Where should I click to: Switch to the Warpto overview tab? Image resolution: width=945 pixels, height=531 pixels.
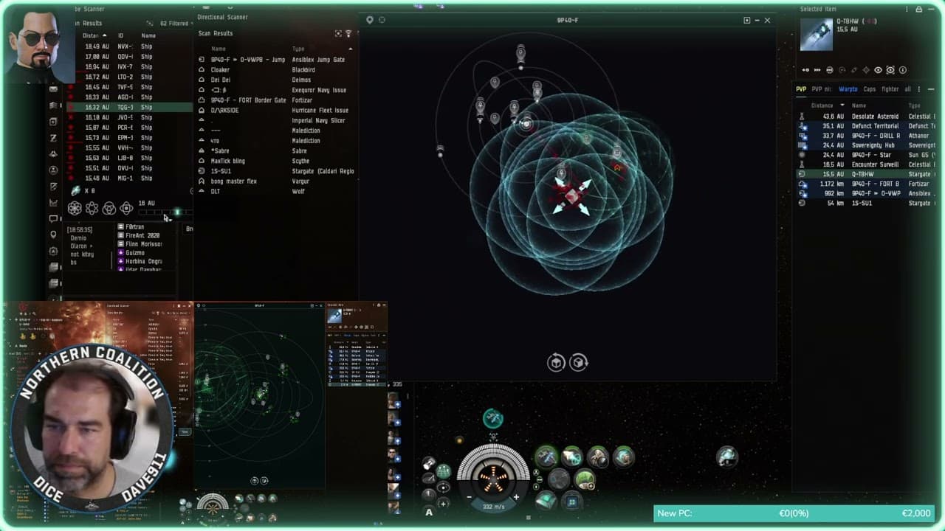(848, 89)
